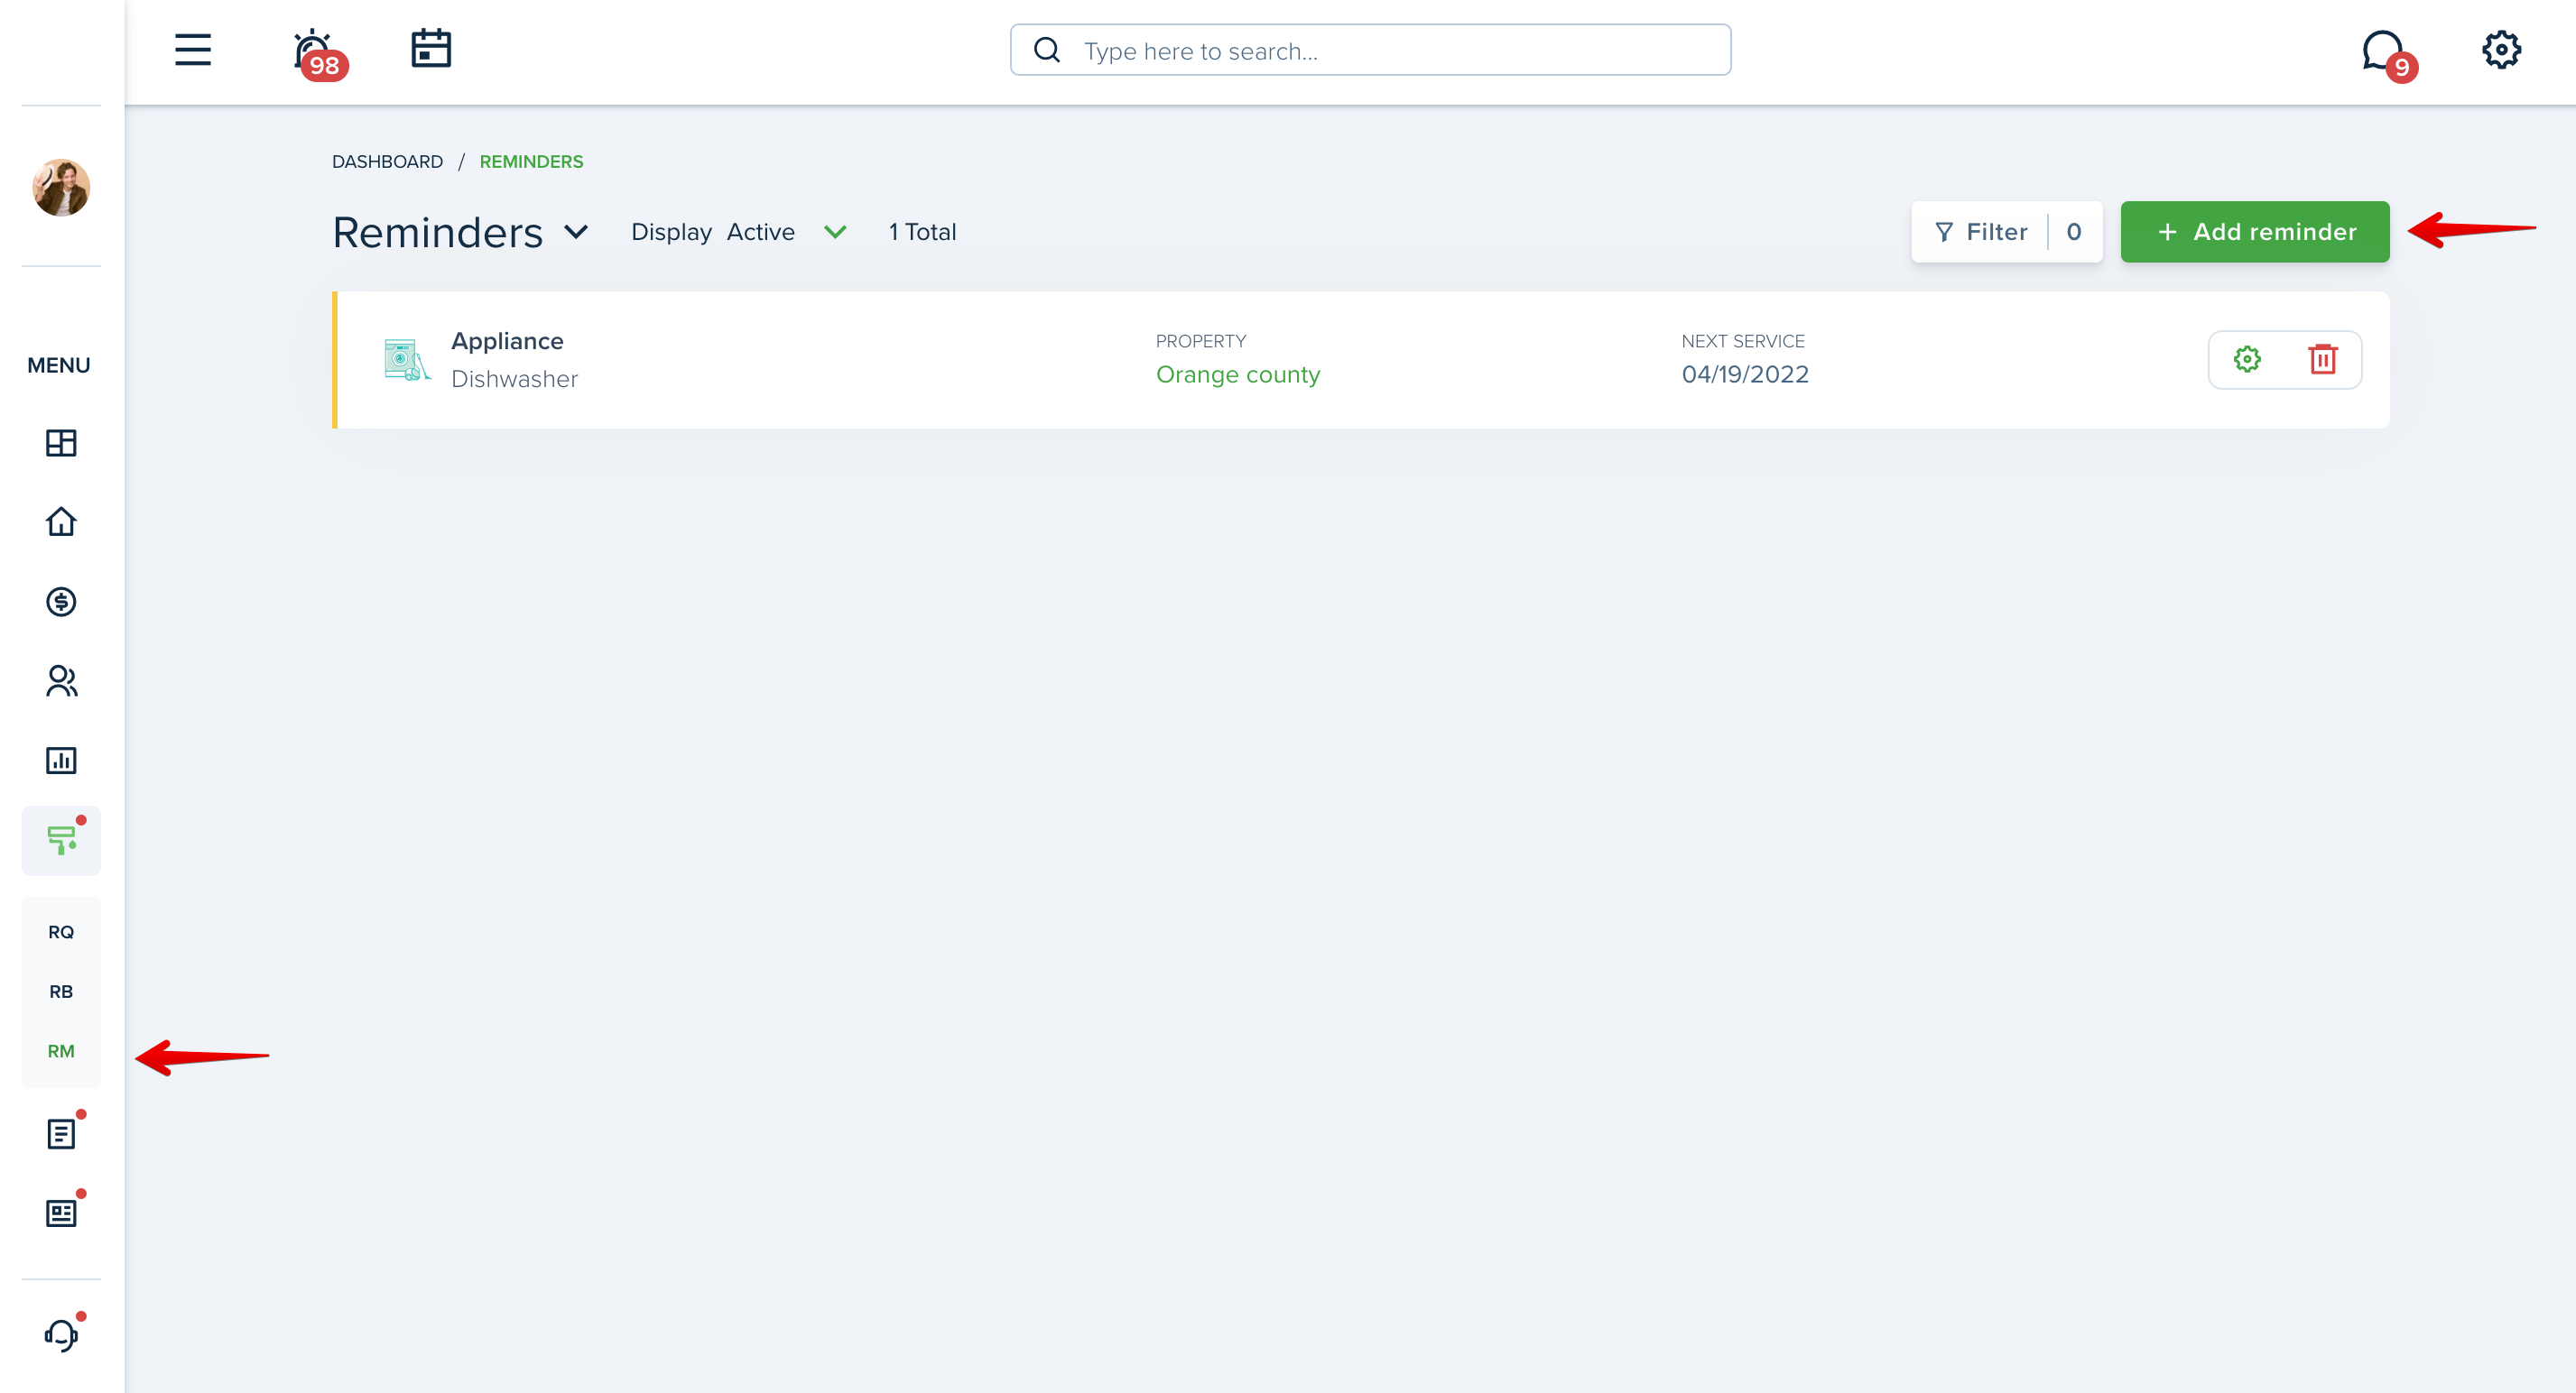Open the reports chart icon in sidebar
Image resolution: width=2576 pixels, height=1393 pixels.
61,761
